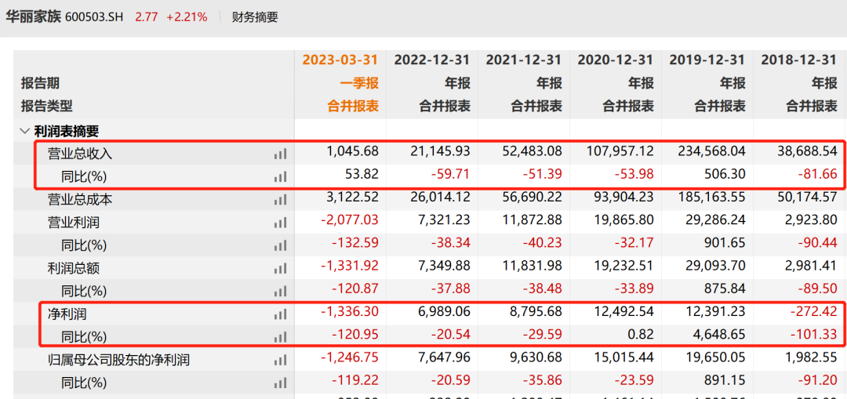
Task: Select the 归属母公司股东的净利润 row label
Action: point(118,360)
